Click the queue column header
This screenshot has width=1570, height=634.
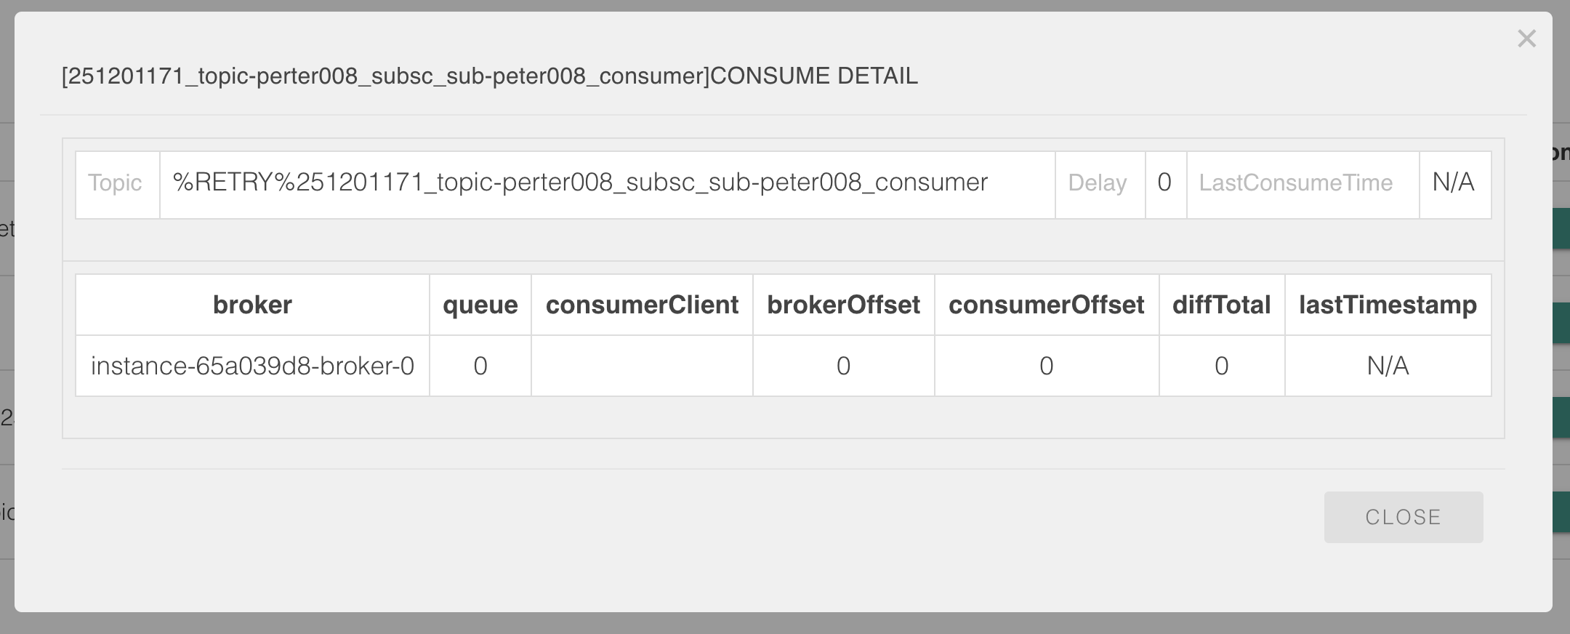pos(480,305)
